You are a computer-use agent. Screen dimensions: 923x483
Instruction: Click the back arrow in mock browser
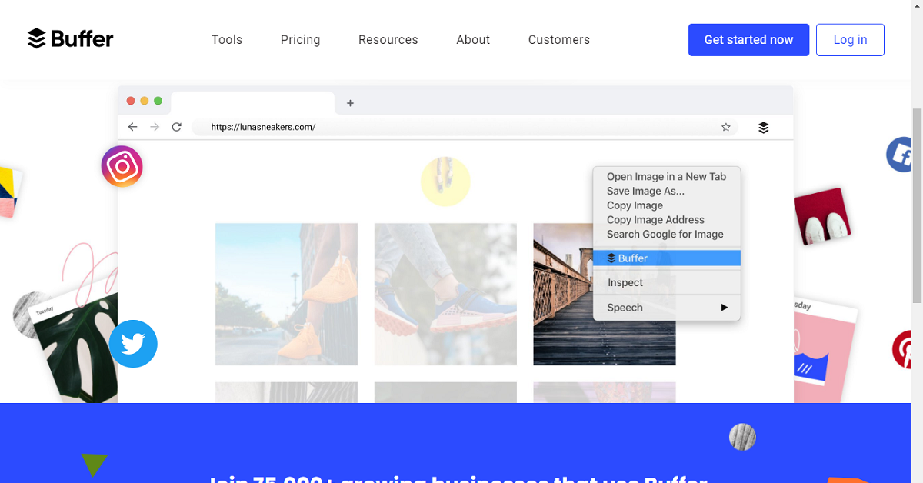pos(133,127)
